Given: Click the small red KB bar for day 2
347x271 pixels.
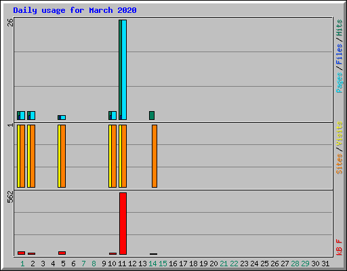Looking at the screenshot, I should click(x=31, y=253).
